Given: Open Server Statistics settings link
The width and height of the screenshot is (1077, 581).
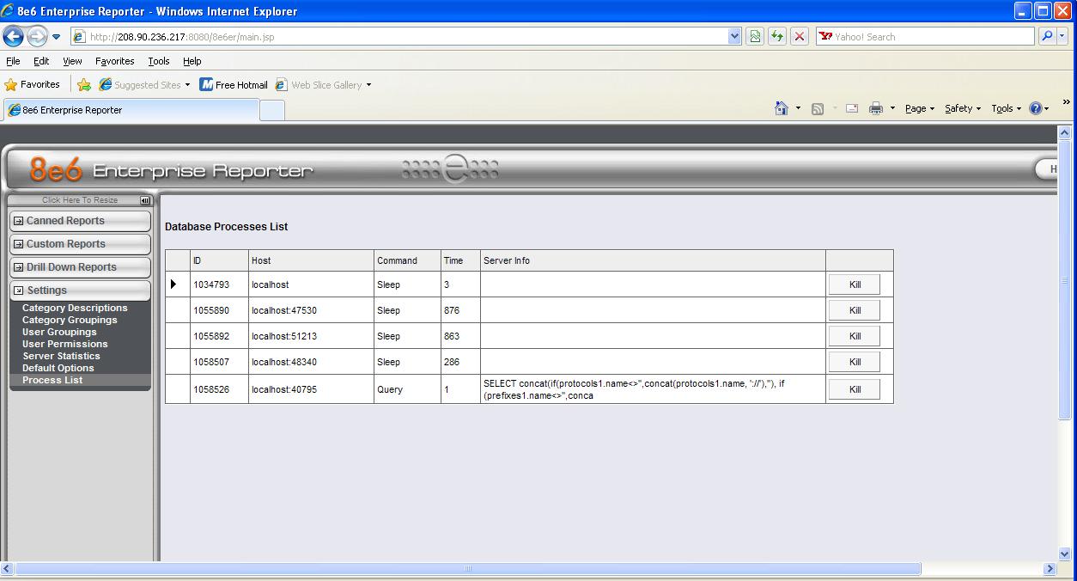Looking at the screenshot, I should coord(61,356).
